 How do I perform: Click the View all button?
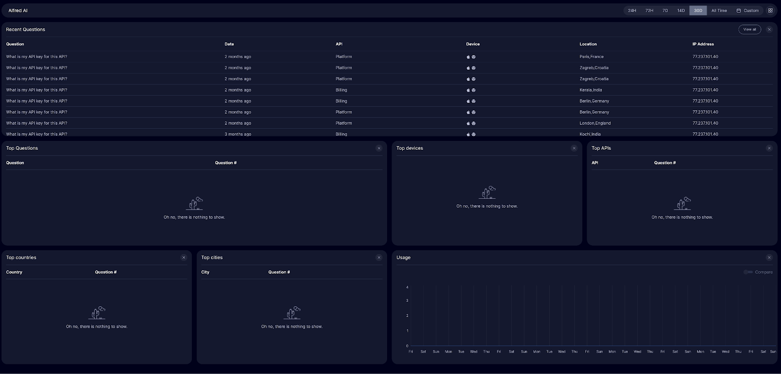[x=749, y=30]
